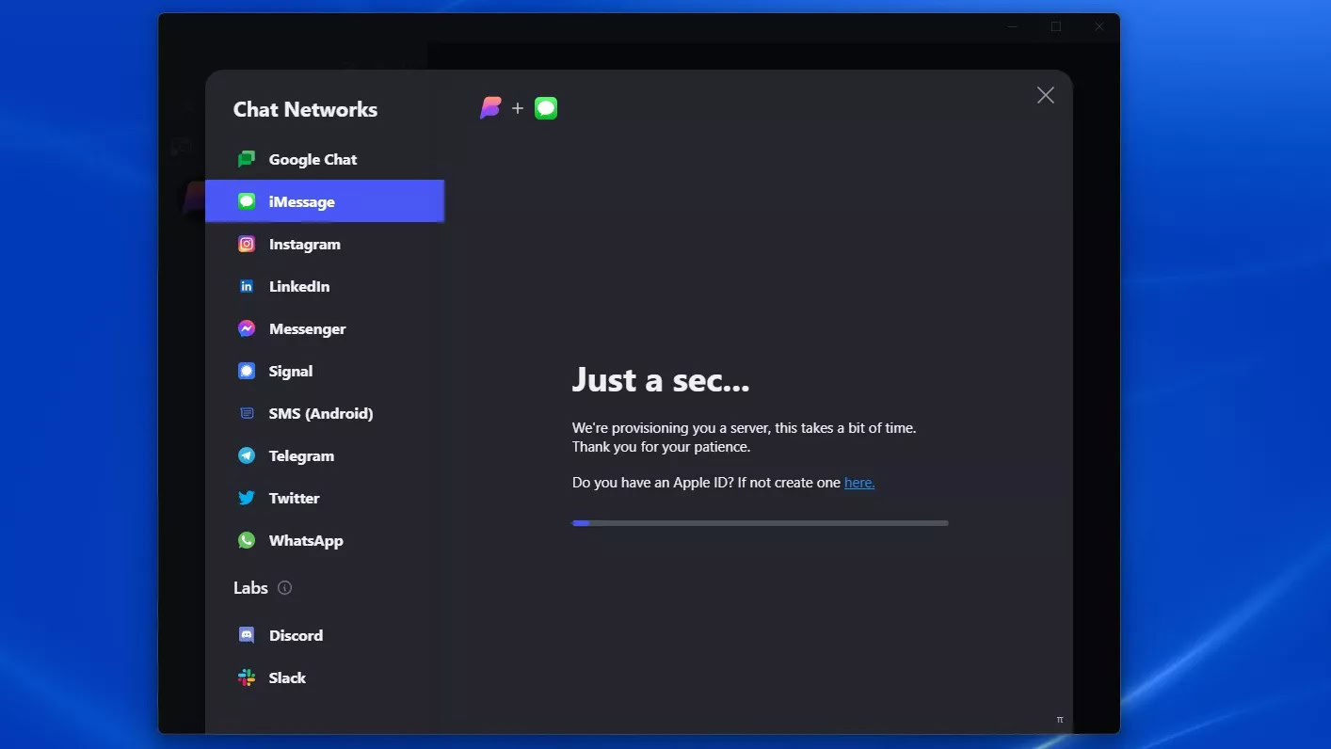Select Google Chat network

(x=325, y=159)
